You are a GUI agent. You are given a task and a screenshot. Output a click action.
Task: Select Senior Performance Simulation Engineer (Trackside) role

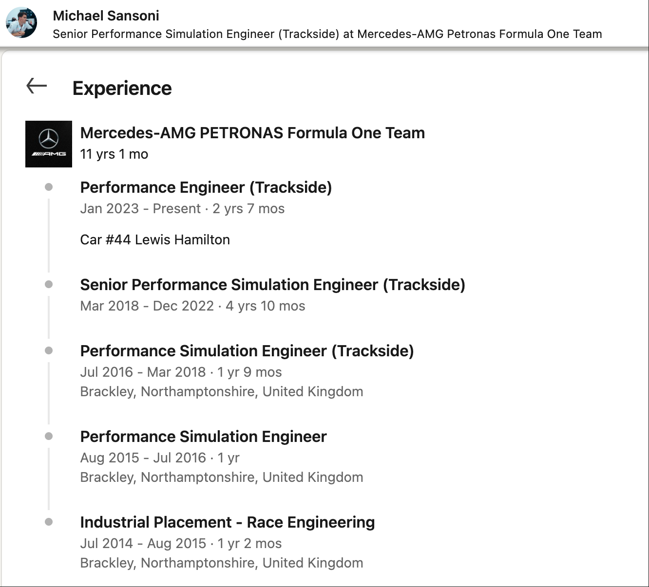coord(272,285)
